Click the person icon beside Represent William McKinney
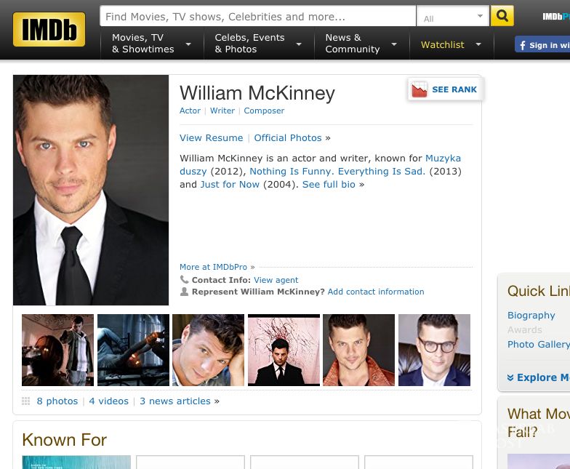 coord(185,292)
